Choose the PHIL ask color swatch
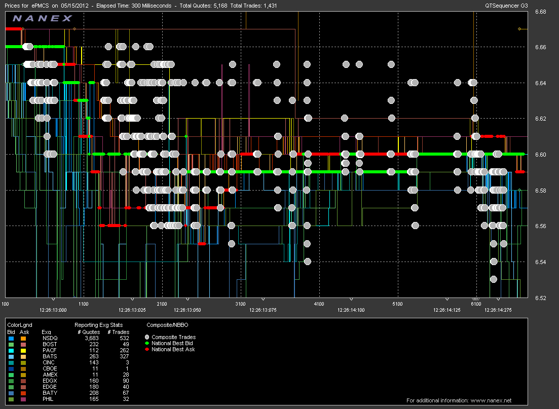This screenshot has width=559, height=409. point(23,399)
